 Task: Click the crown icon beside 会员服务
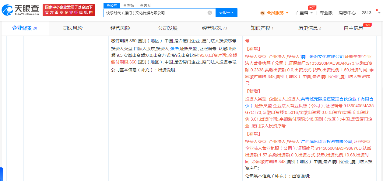click(262, 13)
